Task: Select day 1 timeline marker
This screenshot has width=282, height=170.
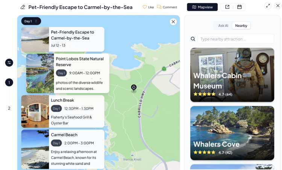Action: [x=9, y=83]
